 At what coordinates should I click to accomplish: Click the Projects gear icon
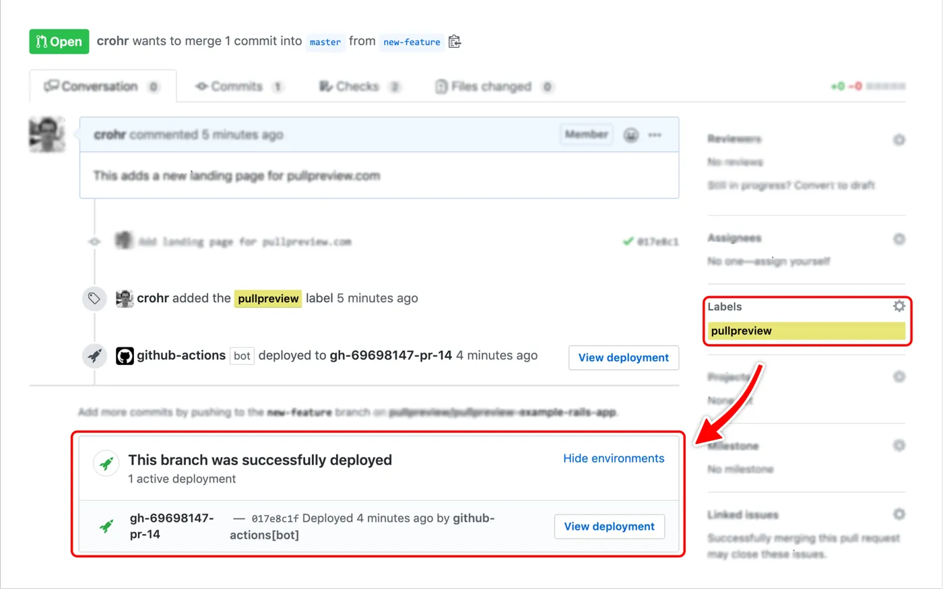pyautogui.click(x=899, y=376)
